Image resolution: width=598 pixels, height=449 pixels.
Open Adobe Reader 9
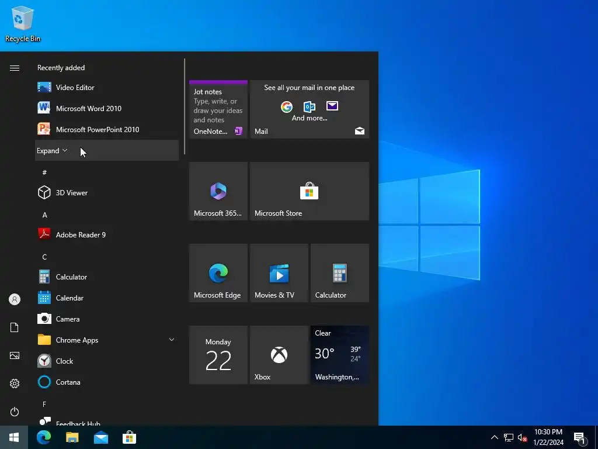click(107, 234)
